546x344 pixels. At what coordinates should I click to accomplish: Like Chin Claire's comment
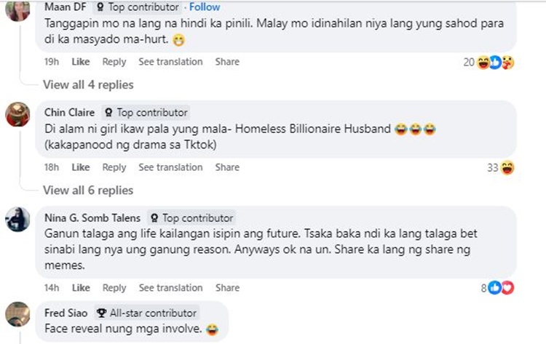tap(81, 167)
